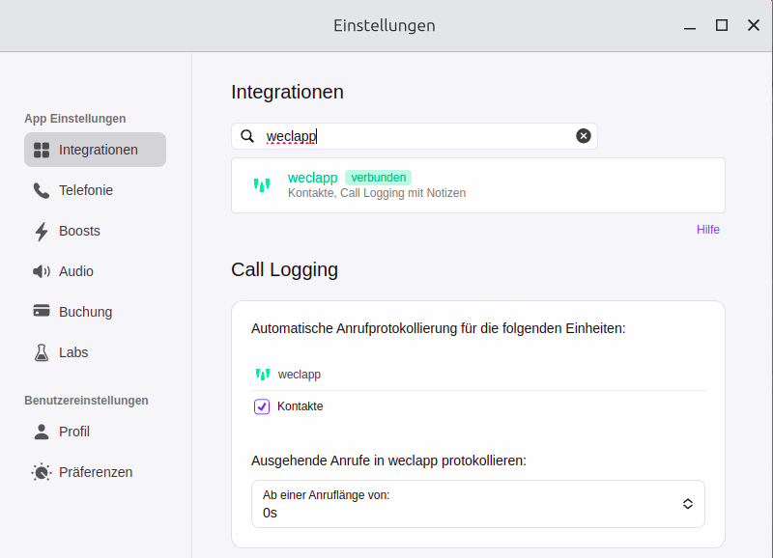773x558 pixels.
Task: Click into the integrations search field
Action: 415,136
